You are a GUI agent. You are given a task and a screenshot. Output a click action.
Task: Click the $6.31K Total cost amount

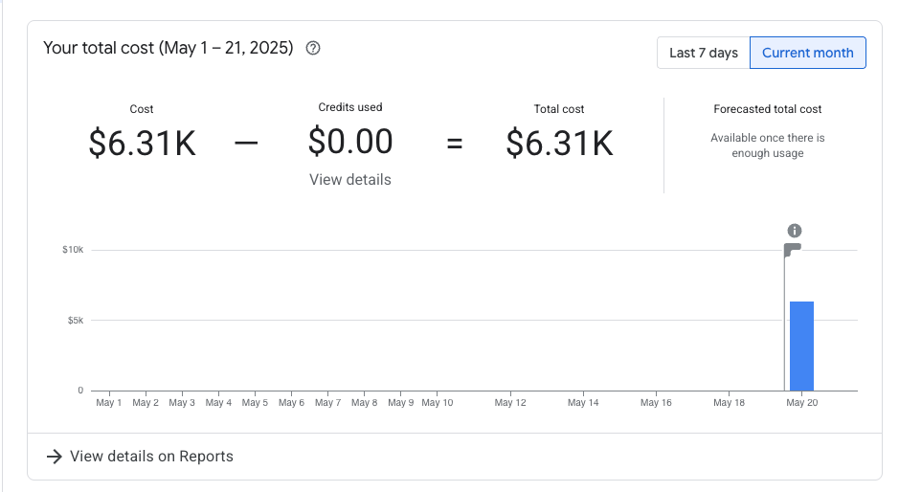click(x=559, y=144)
